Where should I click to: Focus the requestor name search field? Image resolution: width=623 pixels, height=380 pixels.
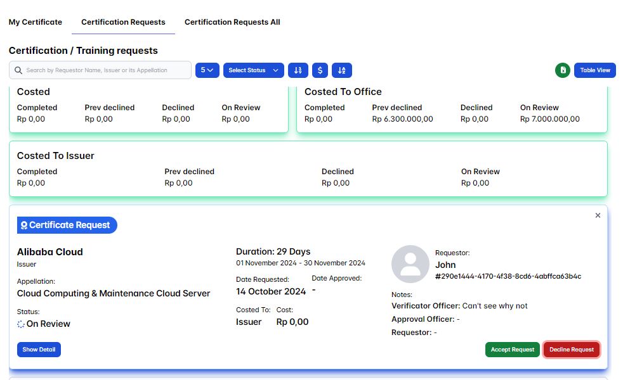tap(105, 70)
